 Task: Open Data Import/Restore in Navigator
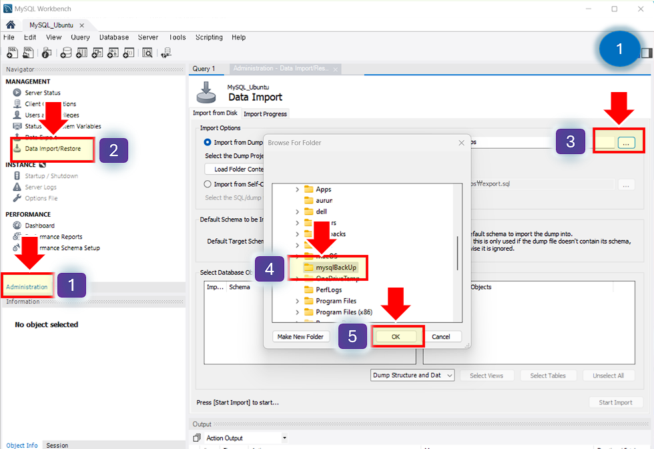click(x=53, y=148)
